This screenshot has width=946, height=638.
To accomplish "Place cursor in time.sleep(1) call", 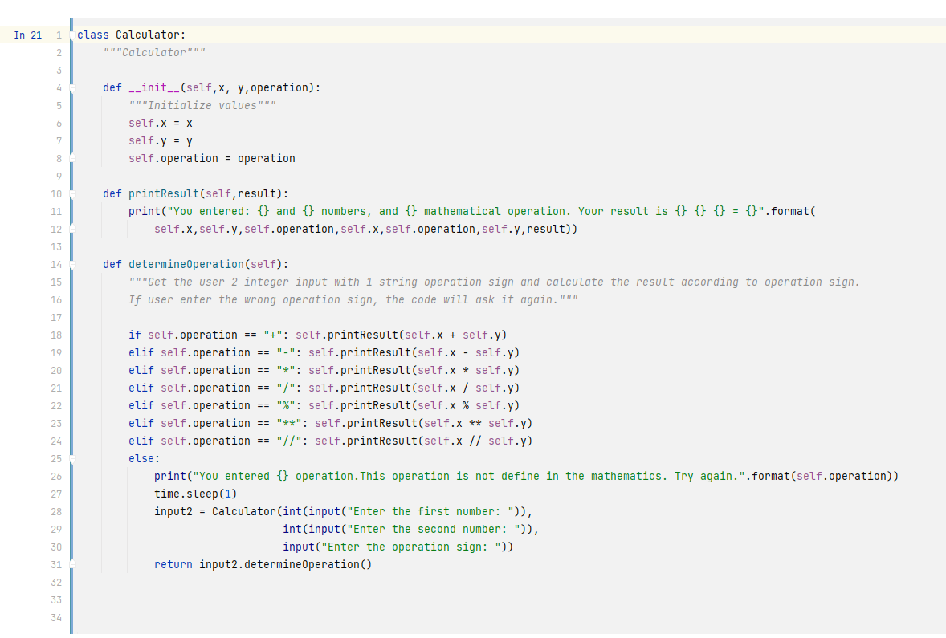I will (195, 494).
